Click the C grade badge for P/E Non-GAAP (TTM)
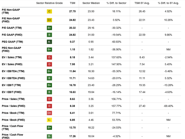185x139 pixels. point(49,11)
